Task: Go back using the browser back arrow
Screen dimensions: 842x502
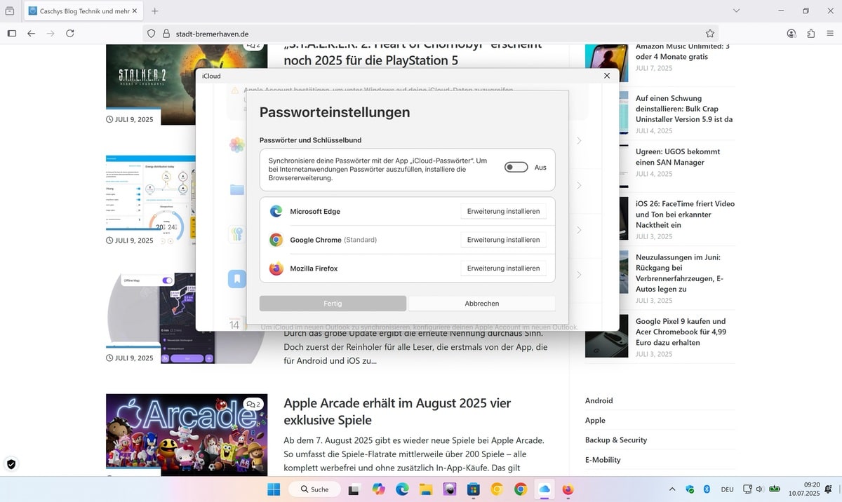Action: [31, 33]
